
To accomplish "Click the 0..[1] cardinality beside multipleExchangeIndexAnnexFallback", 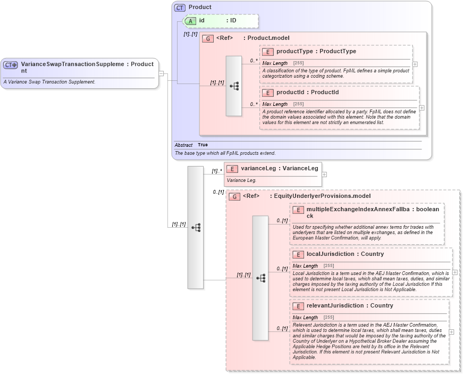I will click(x=282, y=221).
